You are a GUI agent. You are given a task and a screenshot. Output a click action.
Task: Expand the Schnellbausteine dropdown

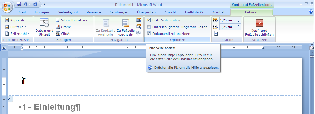coord(73,20)
